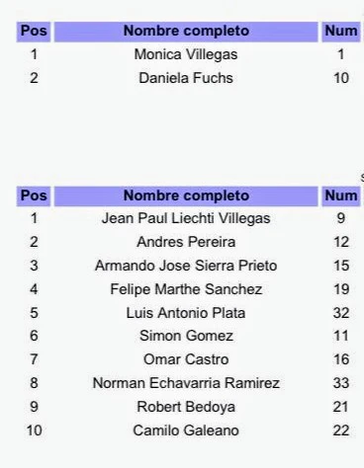This screenshot has width=364, height=468.
Task: Click the second table's Nombre completo header
Action: pos(186,196)
